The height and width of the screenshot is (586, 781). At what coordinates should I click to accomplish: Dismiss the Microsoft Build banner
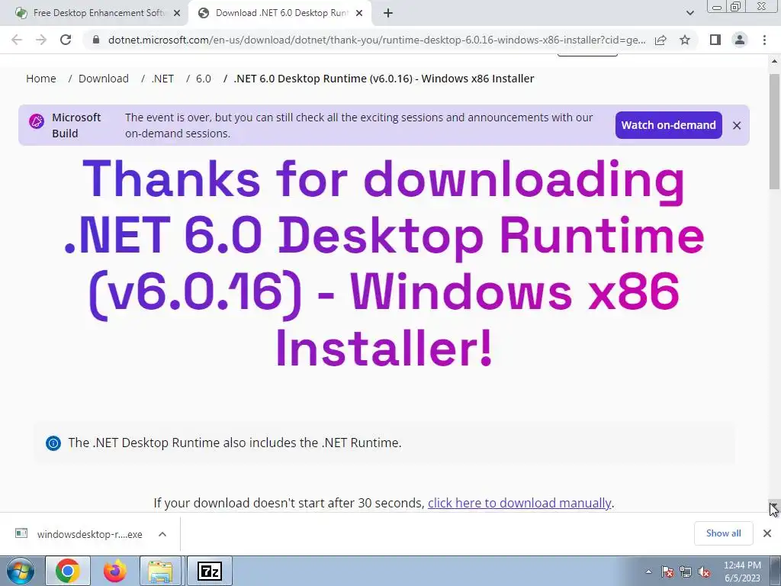tap(737, 126)
